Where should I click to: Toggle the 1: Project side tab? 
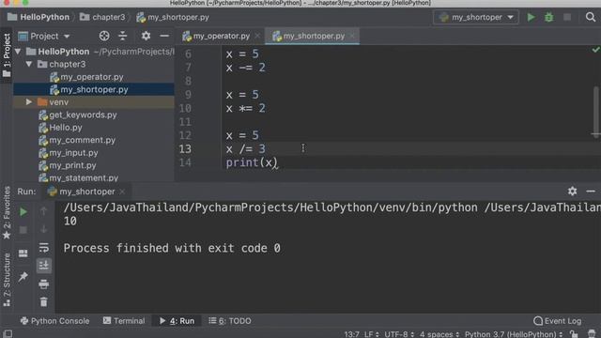(x=7, y=54)
